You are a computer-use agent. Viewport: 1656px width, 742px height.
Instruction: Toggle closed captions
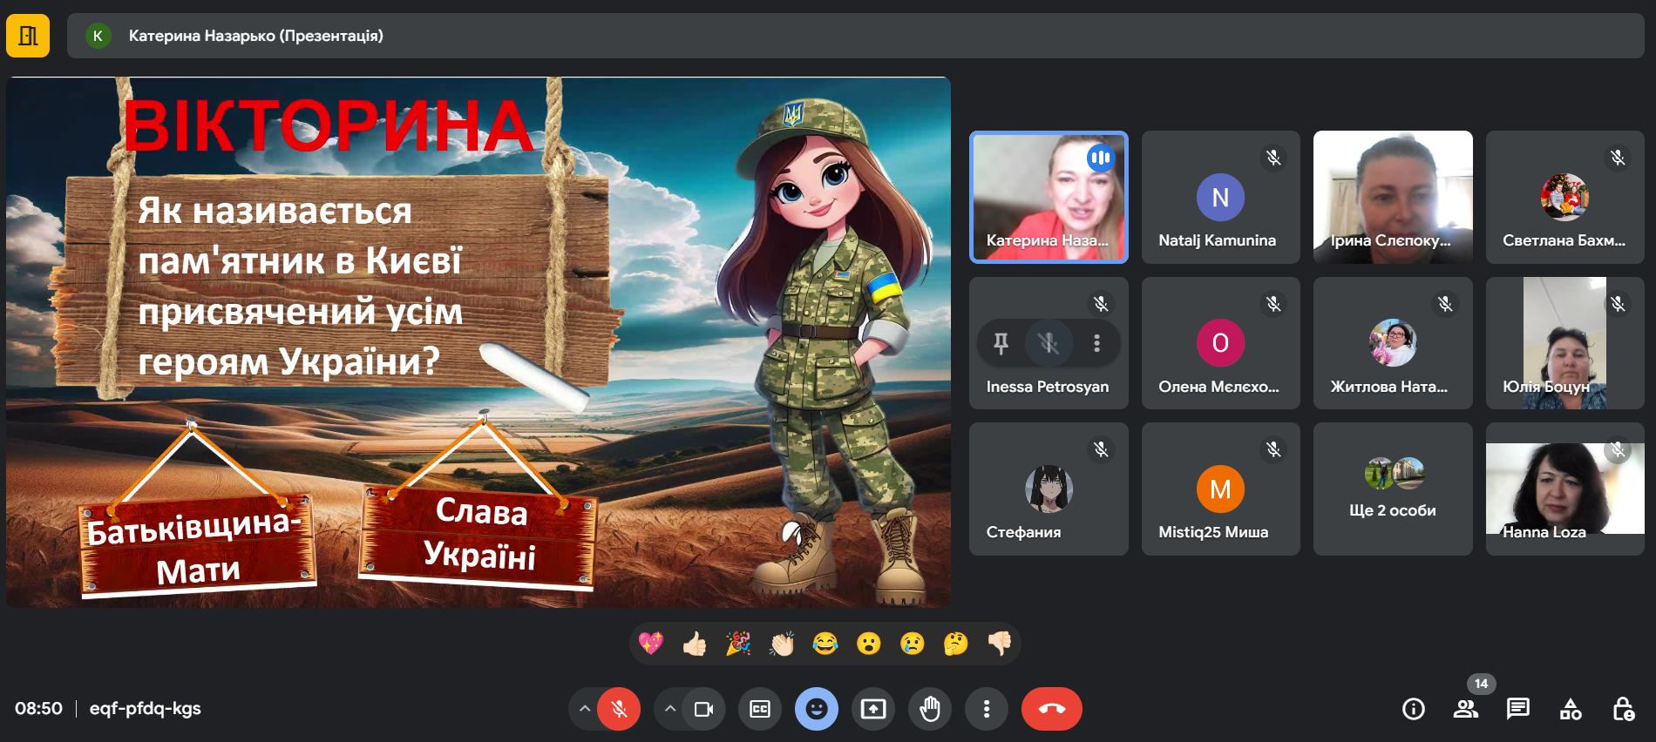[760, 709]
